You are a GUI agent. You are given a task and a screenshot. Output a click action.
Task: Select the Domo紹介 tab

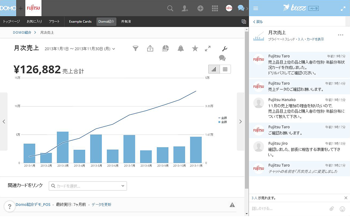[x=106, y=21]
